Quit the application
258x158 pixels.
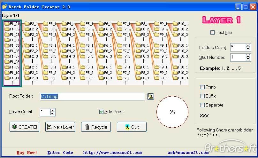coord(132,127)
